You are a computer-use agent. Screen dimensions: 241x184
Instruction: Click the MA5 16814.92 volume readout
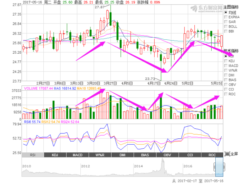(65, 89)
